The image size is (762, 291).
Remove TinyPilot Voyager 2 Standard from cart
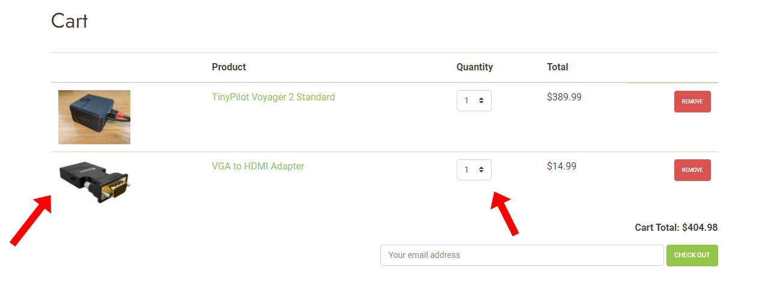[x=692, y=102]
